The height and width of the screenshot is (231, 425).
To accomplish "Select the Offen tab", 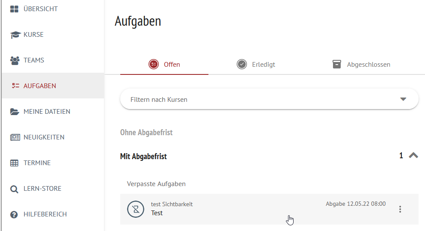I will click(164, 65).
